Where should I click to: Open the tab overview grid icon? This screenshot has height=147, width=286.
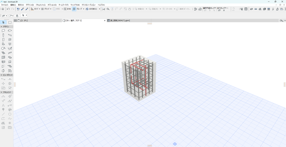coord(15,21)
